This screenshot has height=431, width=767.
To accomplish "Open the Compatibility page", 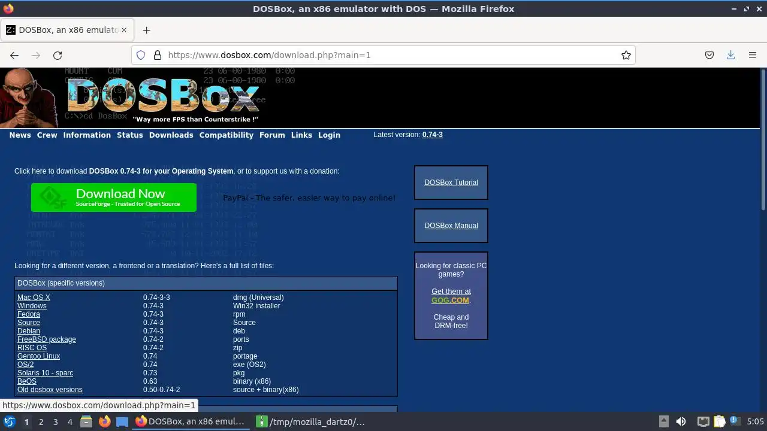I will 227,135.
